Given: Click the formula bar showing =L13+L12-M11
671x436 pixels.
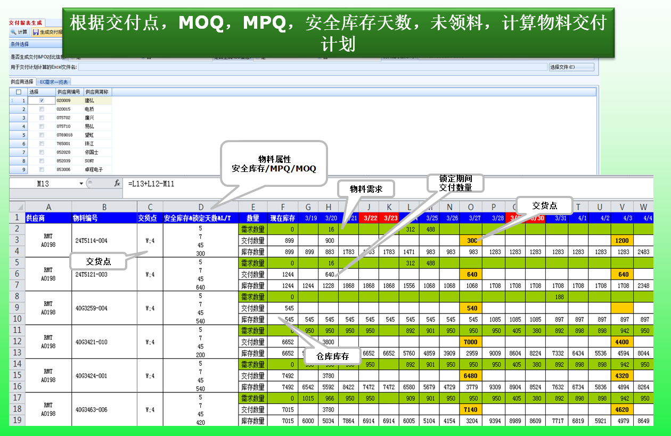Looking at the screenshot, I should click(320, 184).
